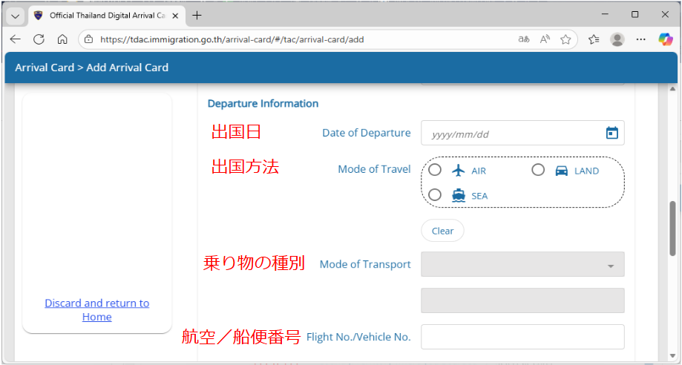This screenshot has height=365, width=682.
Task: Expand the Mode of Transport dropdown
Action: coord(522,264)
